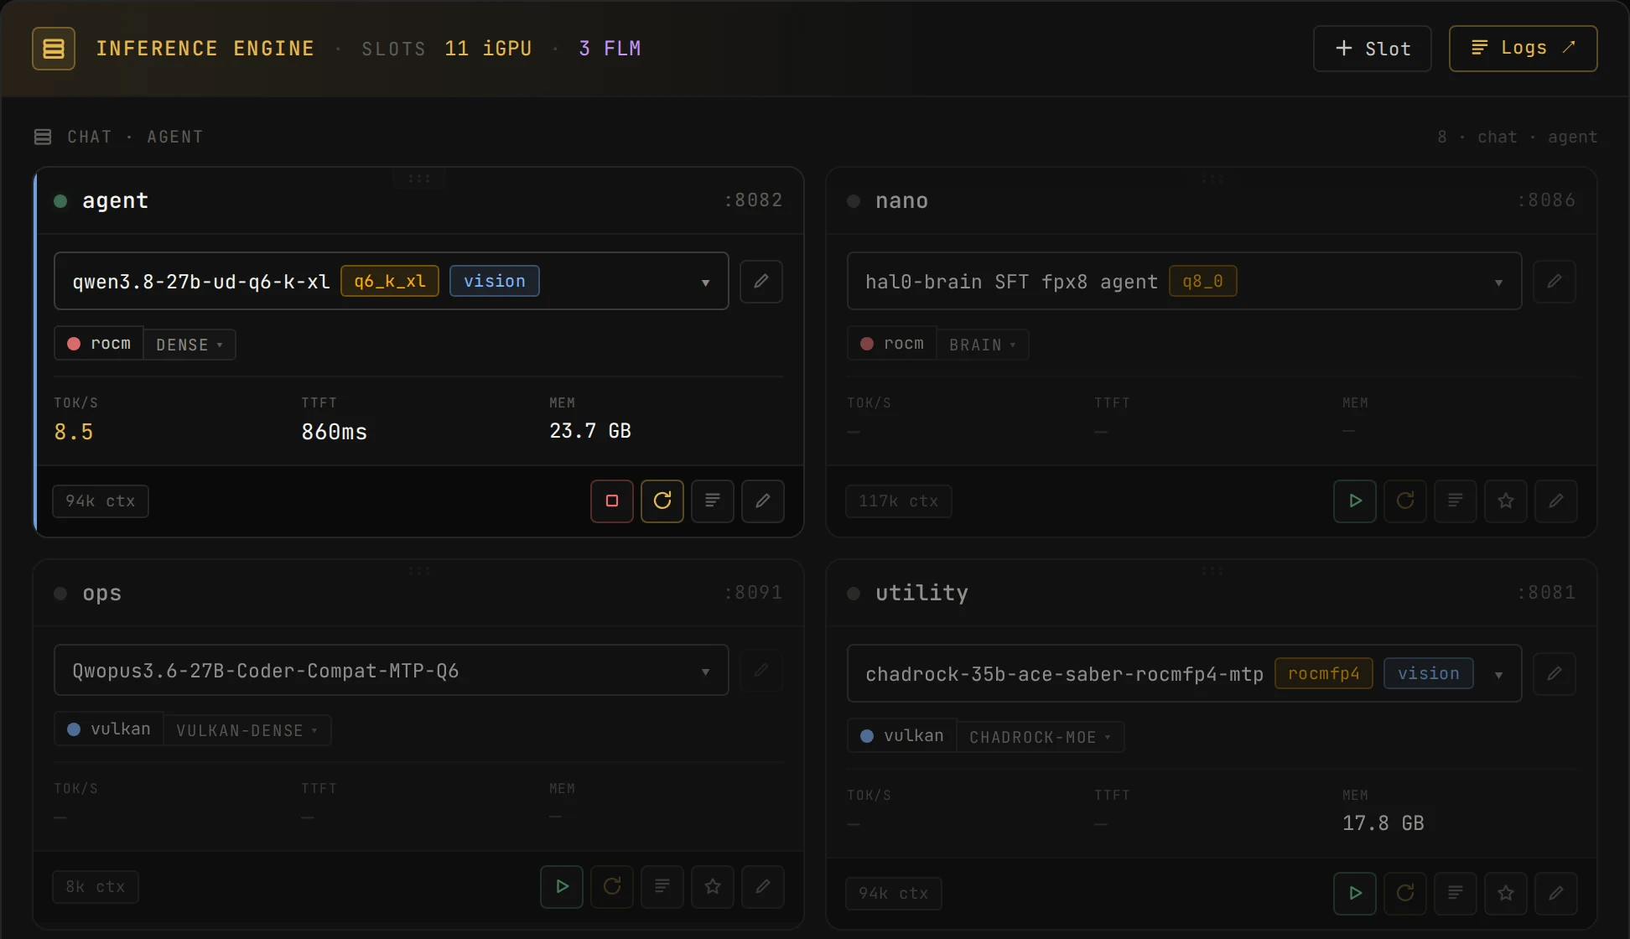
Task: Restart the ops slot
Action: tap(612, 887)
